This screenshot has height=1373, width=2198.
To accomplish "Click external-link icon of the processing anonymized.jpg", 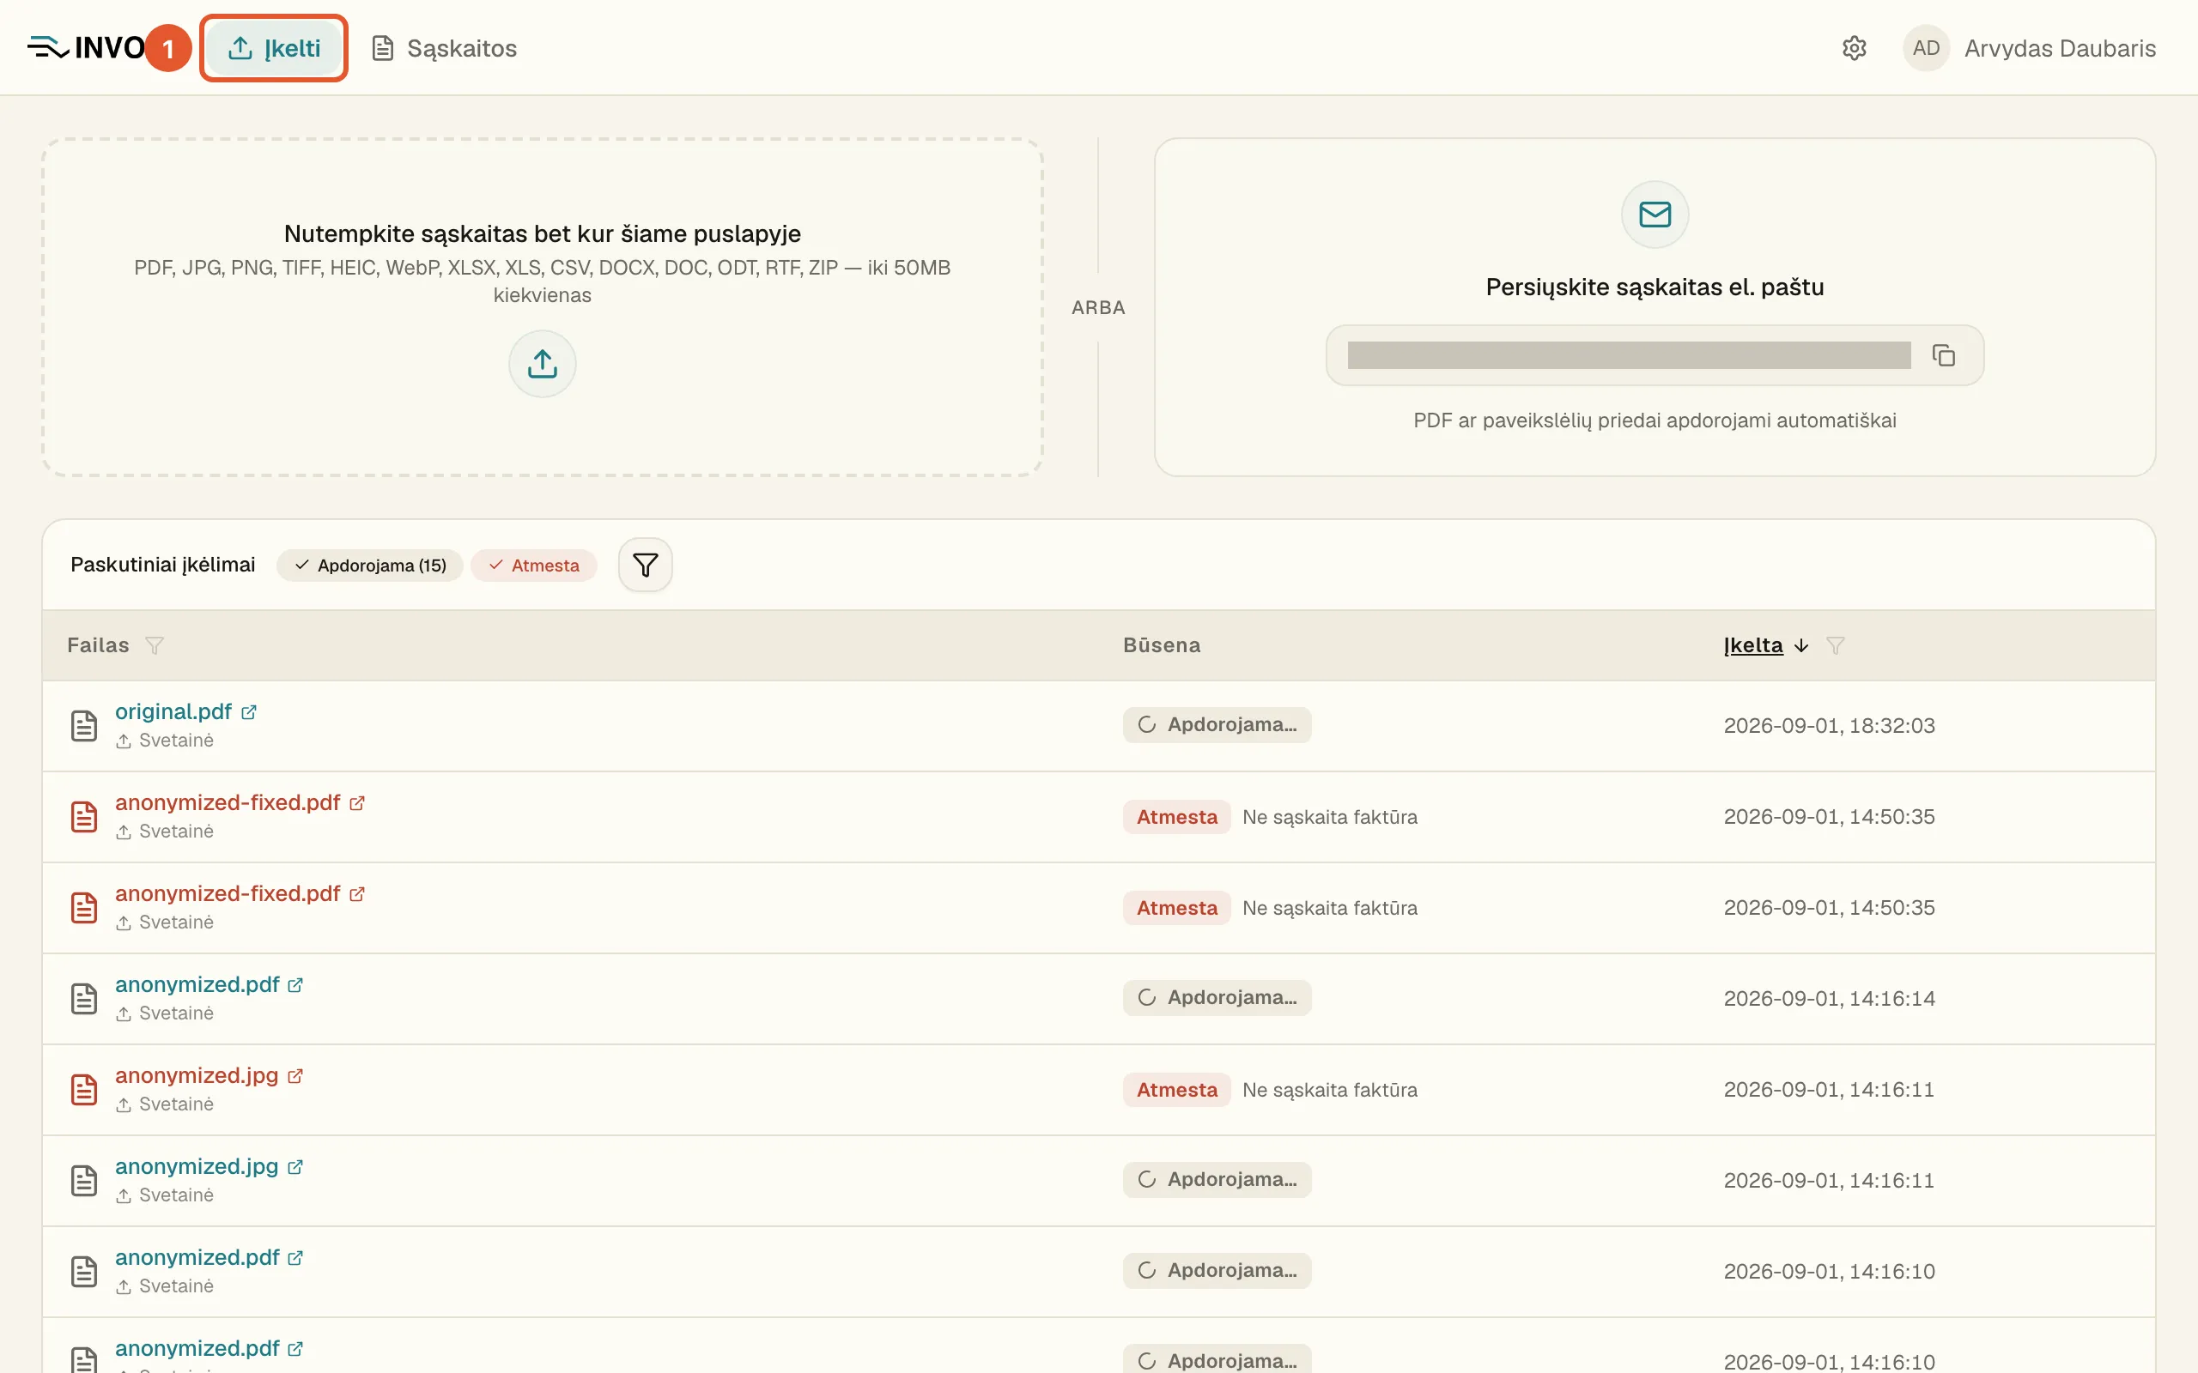I will coord(295,1166).
